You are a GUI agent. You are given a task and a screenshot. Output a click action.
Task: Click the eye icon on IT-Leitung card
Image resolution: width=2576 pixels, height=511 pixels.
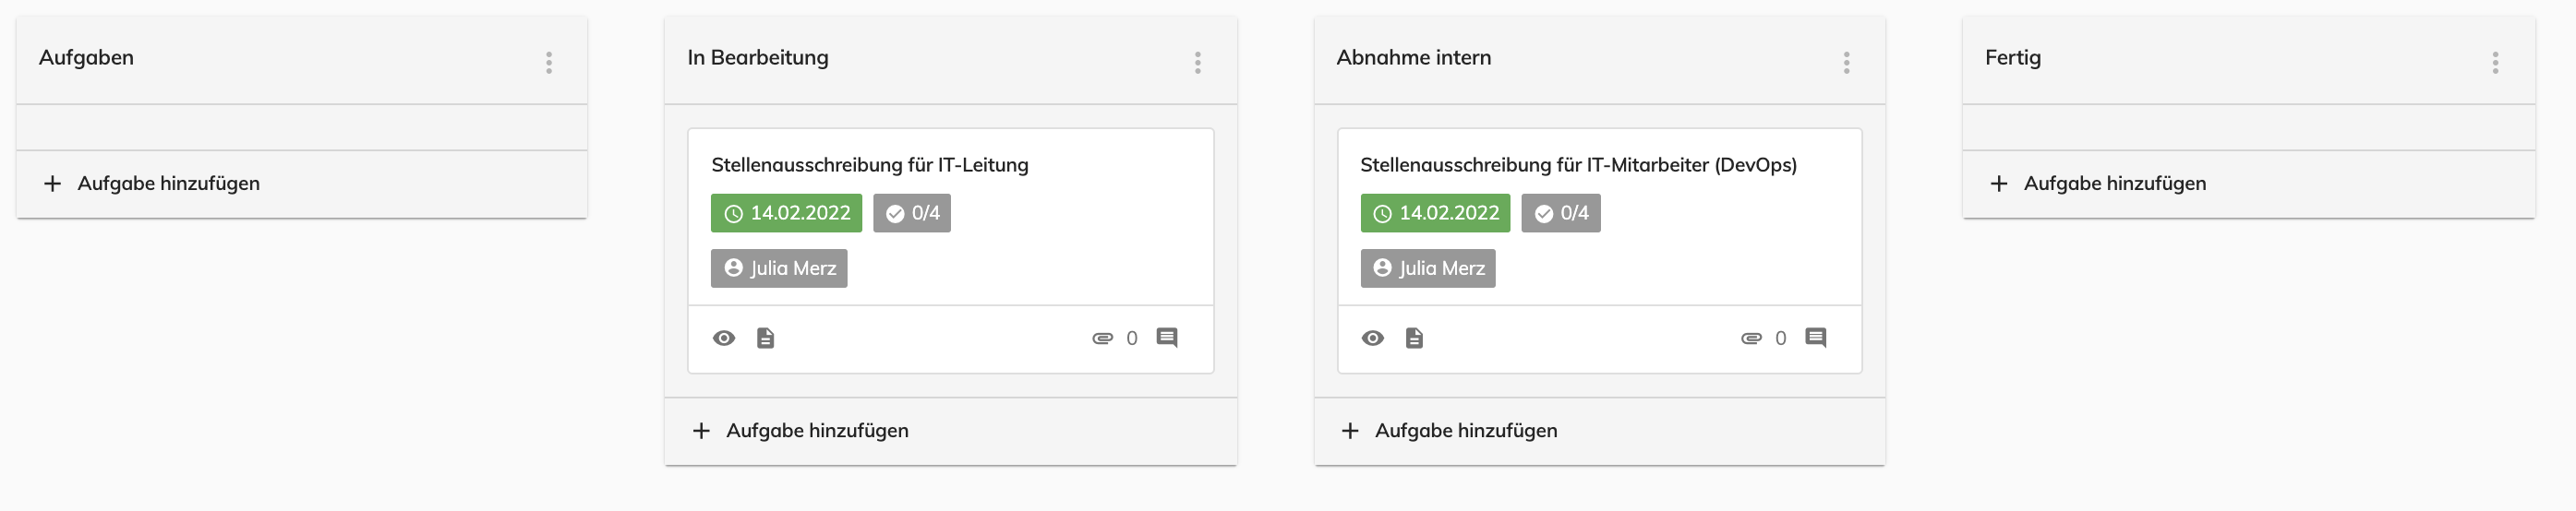(x=724, y=339)
